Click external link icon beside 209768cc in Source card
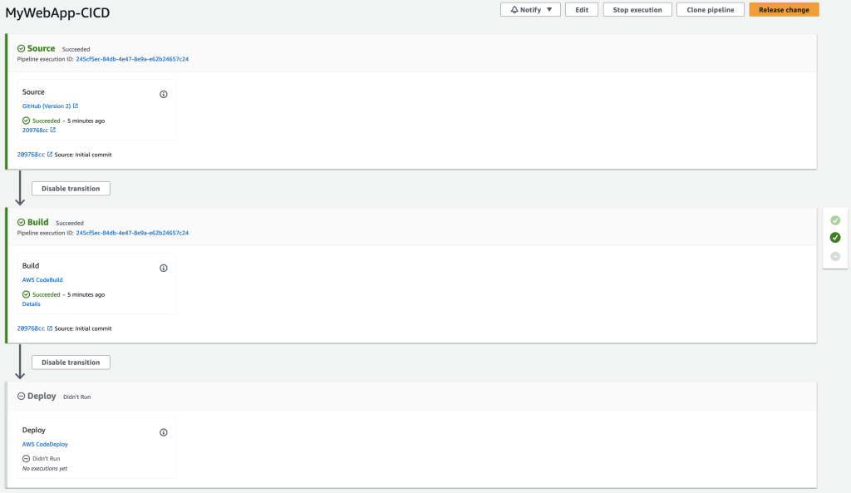The image size is (851, 493). (x=52, y=130)
